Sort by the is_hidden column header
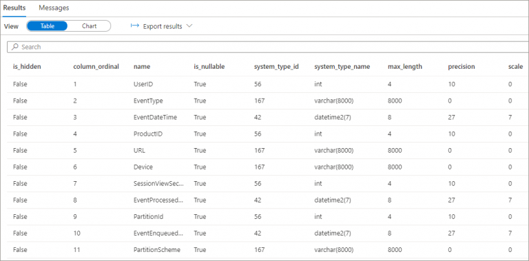This screenshot has width=529, height=261. click(27, 67)
